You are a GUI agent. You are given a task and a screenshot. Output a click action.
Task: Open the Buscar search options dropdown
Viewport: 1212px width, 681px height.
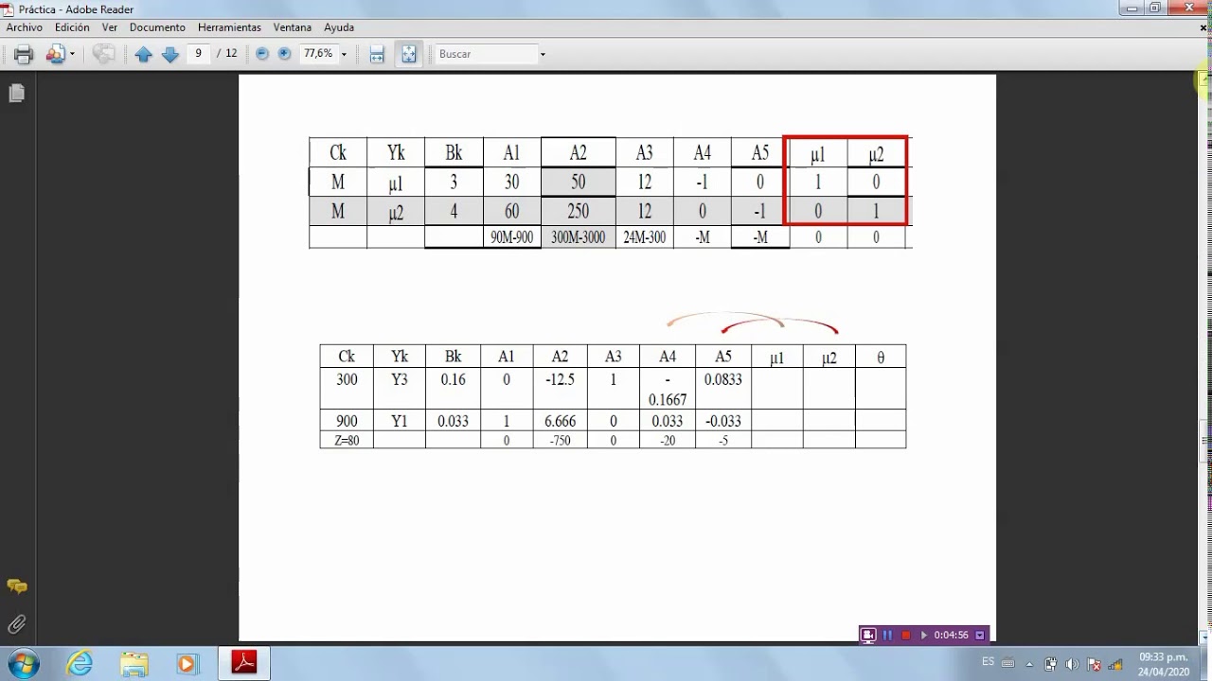pos(543,55)
